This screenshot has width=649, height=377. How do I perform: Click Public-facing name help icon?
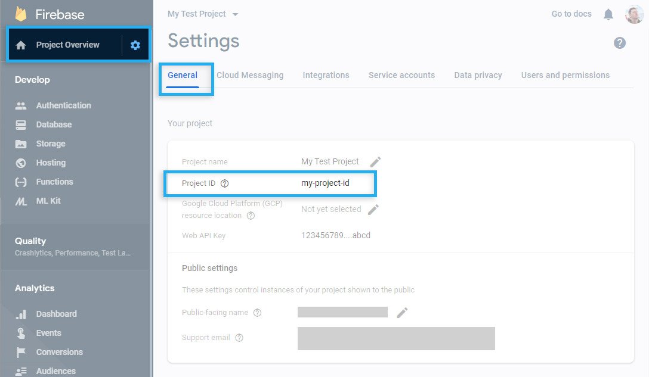257,313
